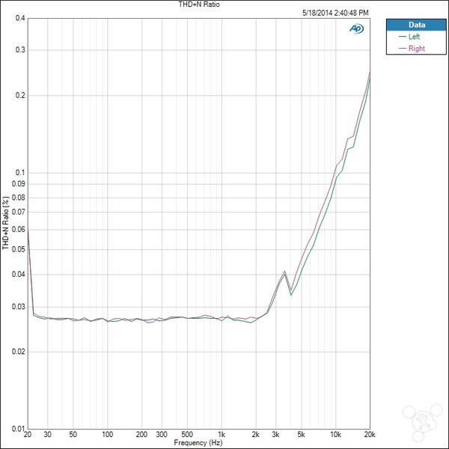Click the 10k tick on frequency axis
This screenshot has width=449, height=449.
point(336,435)
